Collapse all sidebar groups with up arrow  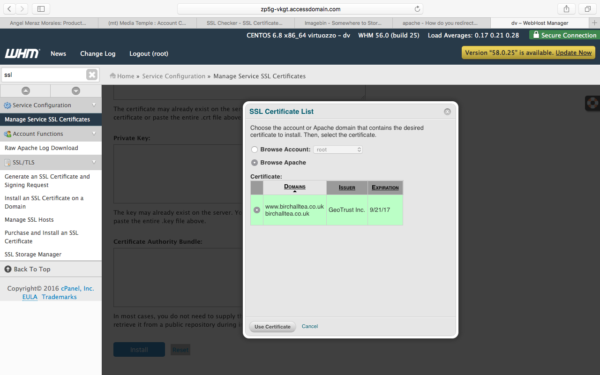(x=25, y=91)
